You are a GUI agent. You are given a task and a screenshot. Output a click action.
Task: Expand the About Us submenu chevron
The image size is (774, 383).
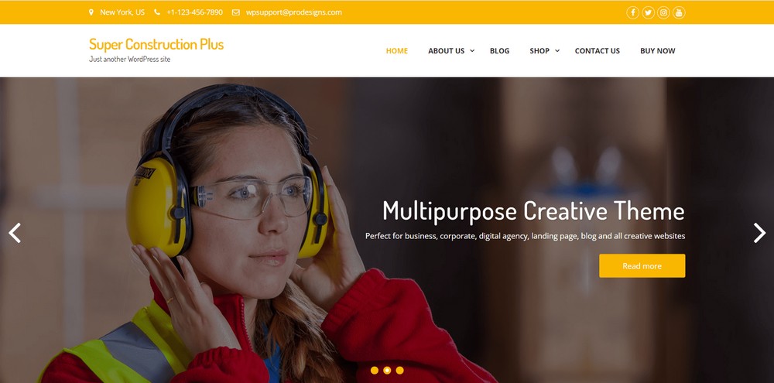[472, 50]
